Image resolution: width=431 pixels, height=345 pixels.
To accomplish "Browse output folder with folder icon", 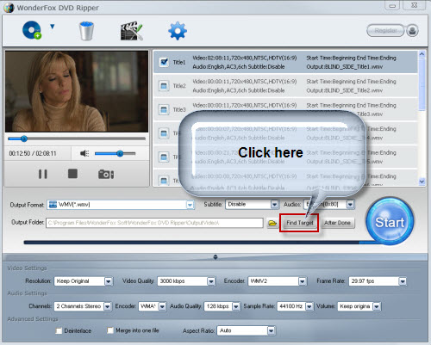I will (272, 223).
